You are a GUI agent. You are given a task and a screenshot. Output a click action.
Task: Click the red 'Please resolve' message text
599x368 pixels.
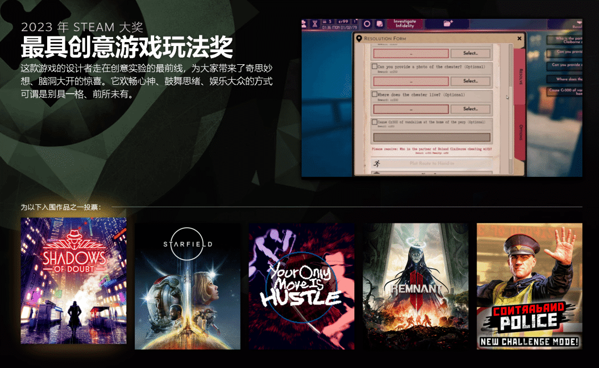point(432,149)
